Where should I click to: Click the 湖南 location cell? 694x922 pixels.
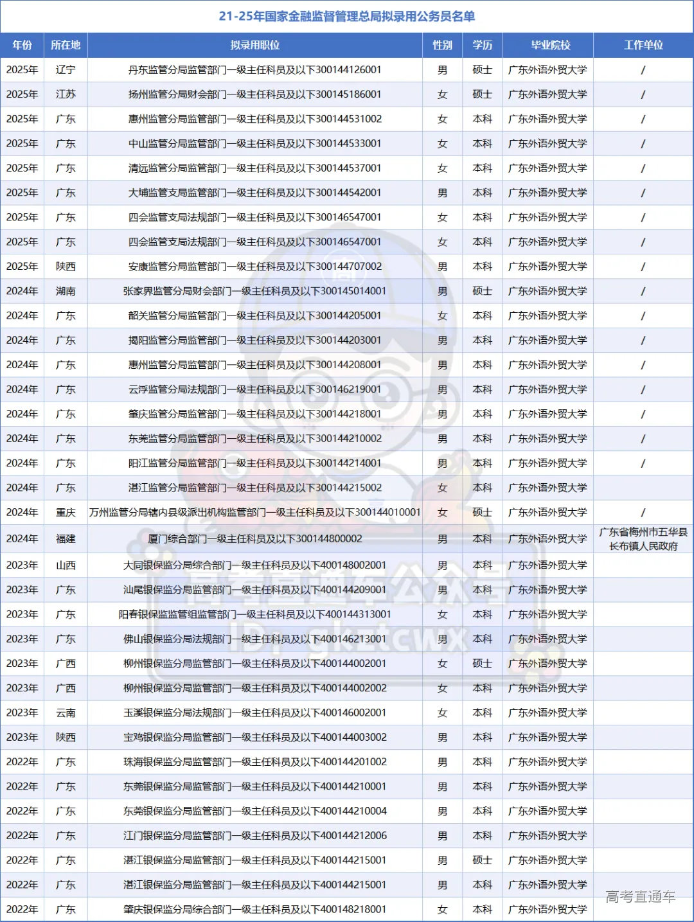tap(66, 291)
